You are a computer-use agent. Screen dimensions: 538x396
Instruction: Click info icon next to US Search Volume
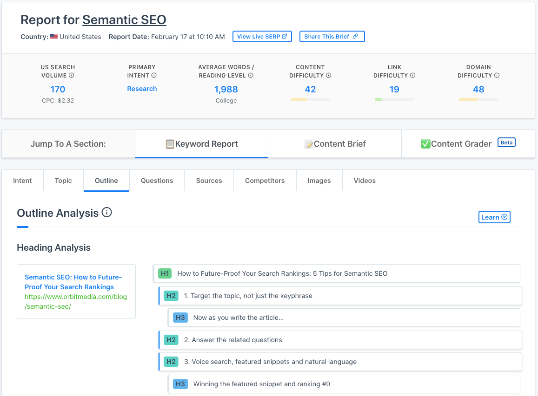(72, 75)
